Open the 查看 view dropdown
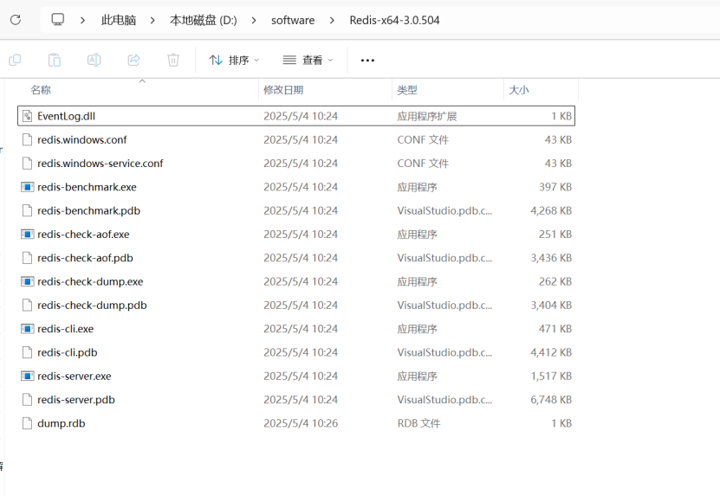Screen dimensions: 720x496 point(308,60)
